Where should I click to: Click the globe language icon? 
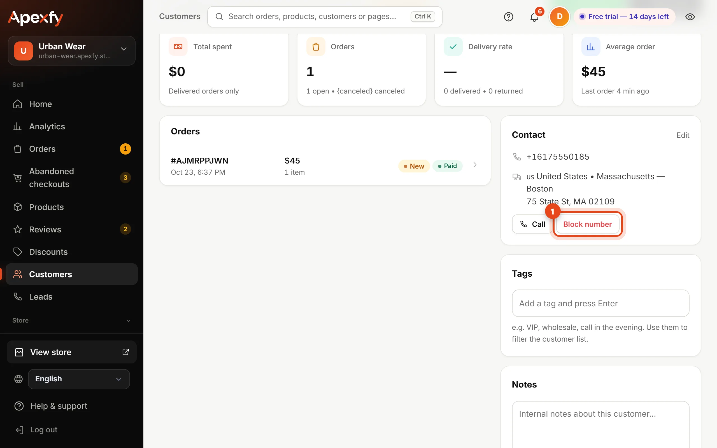click(18, 379)
